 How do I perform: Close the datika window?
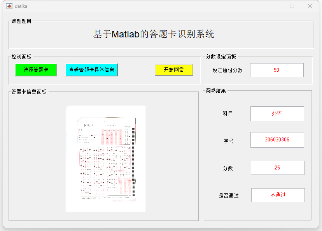(310, 6)
